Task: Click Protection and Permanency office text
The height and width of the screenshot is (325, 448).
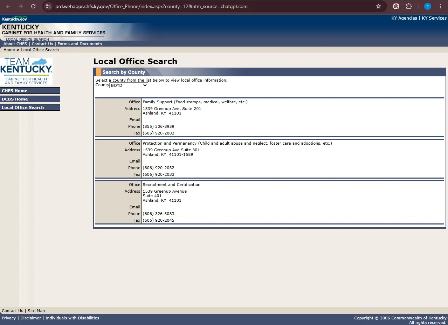Action: click(237, 143)
